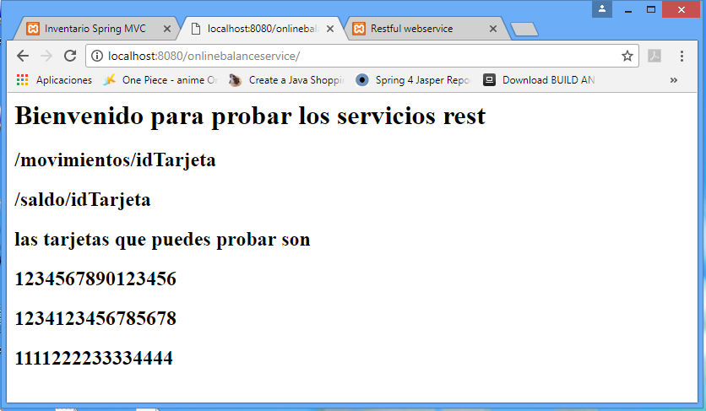Go back using the back arrow
This screenshot has width=706, height=411.
(23, 56)
